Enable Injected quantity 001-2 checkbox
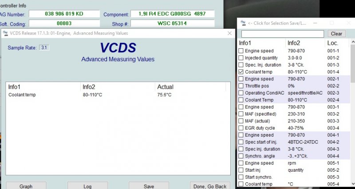The width and height of the screenshot is (355, 189). (x=241, y=58)
